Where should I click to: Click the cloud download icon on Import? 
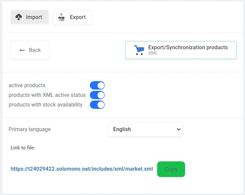click(x=19, y=17)
